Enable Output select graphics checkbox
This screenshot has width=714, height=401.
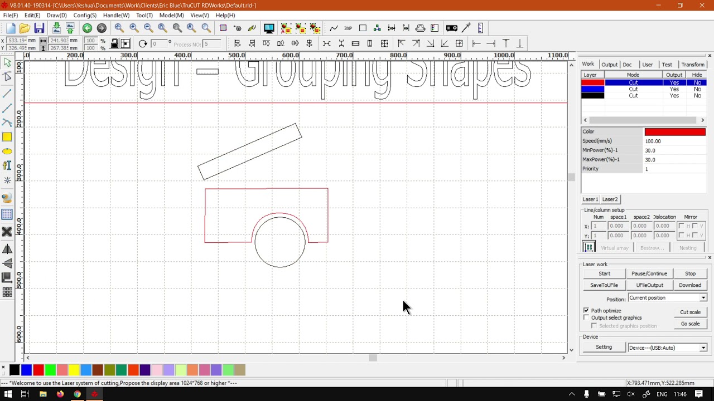click(x=586, y=317)
